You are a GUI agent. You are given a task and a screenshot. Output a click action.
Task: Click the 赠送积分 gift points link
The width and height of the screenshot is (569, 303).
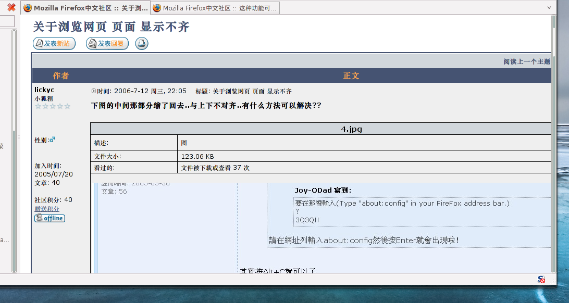47,209
